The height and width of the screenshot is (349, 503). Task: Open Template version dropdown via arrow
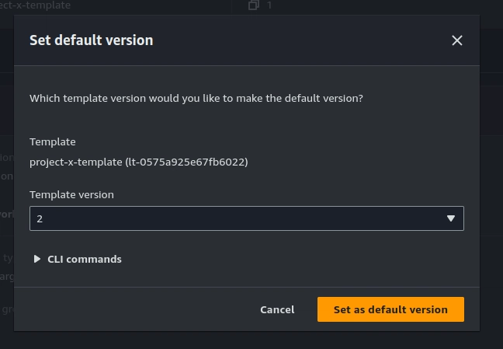[x=451, y=218]
